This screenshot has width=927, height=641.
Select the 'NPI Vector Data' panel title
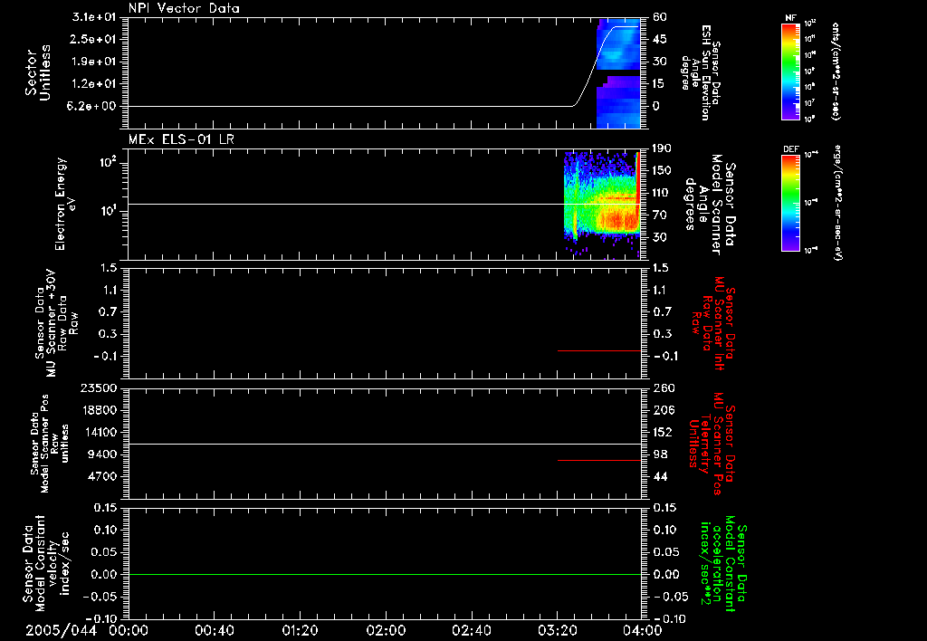(184, 8)
